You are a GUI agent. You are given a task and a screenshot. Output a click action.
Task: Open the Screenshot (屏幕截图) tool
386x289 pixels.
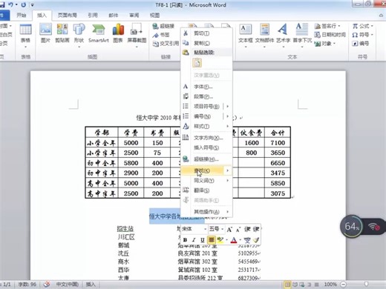point(137,35)
